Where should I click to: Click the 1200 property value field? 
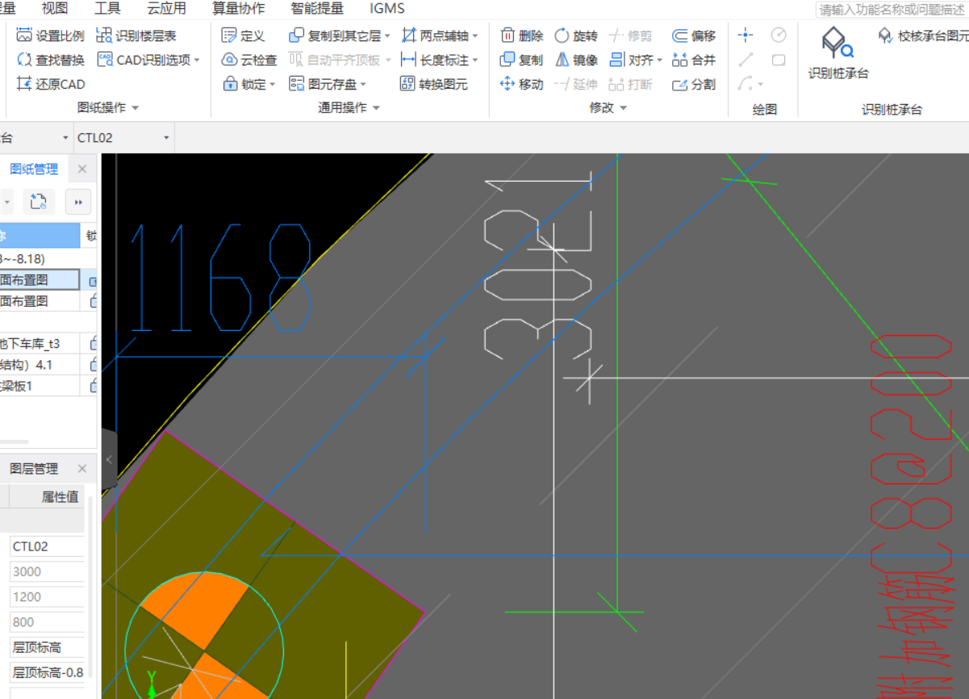pyautogui.click(x=47, y=596)
